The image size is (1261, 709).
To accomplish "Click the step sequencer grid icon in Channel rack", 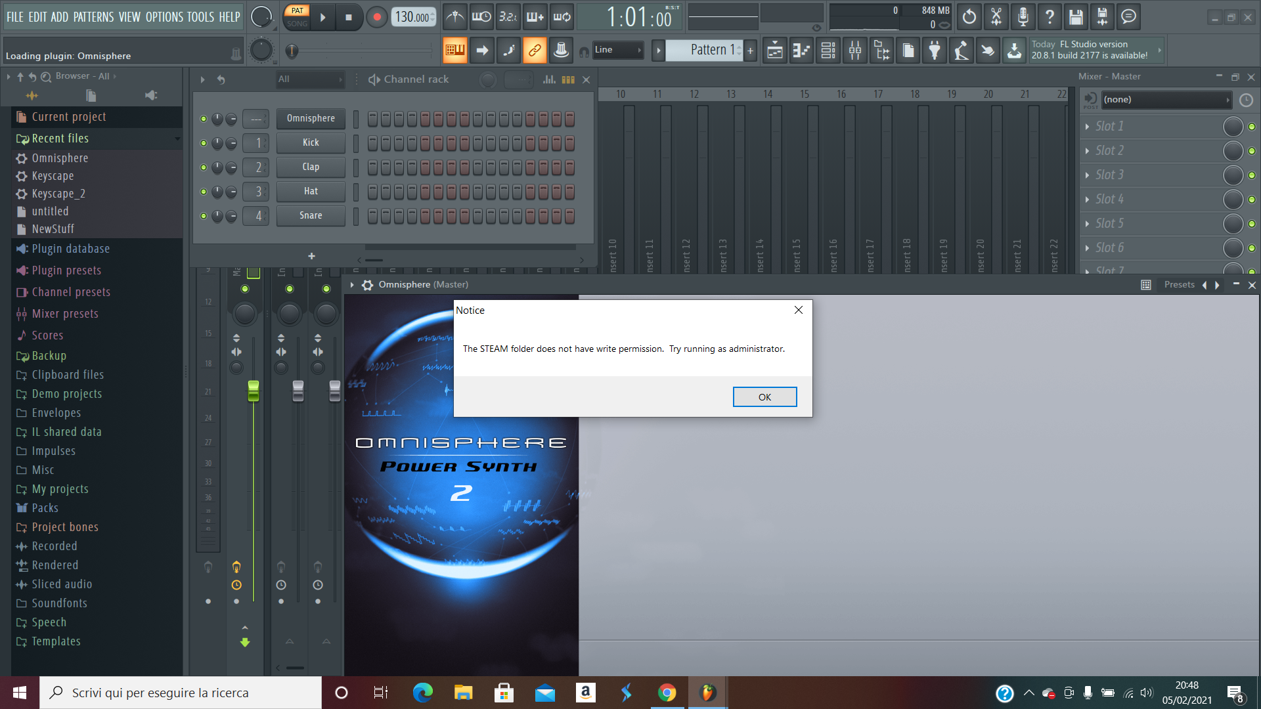I will click(568, 79).
